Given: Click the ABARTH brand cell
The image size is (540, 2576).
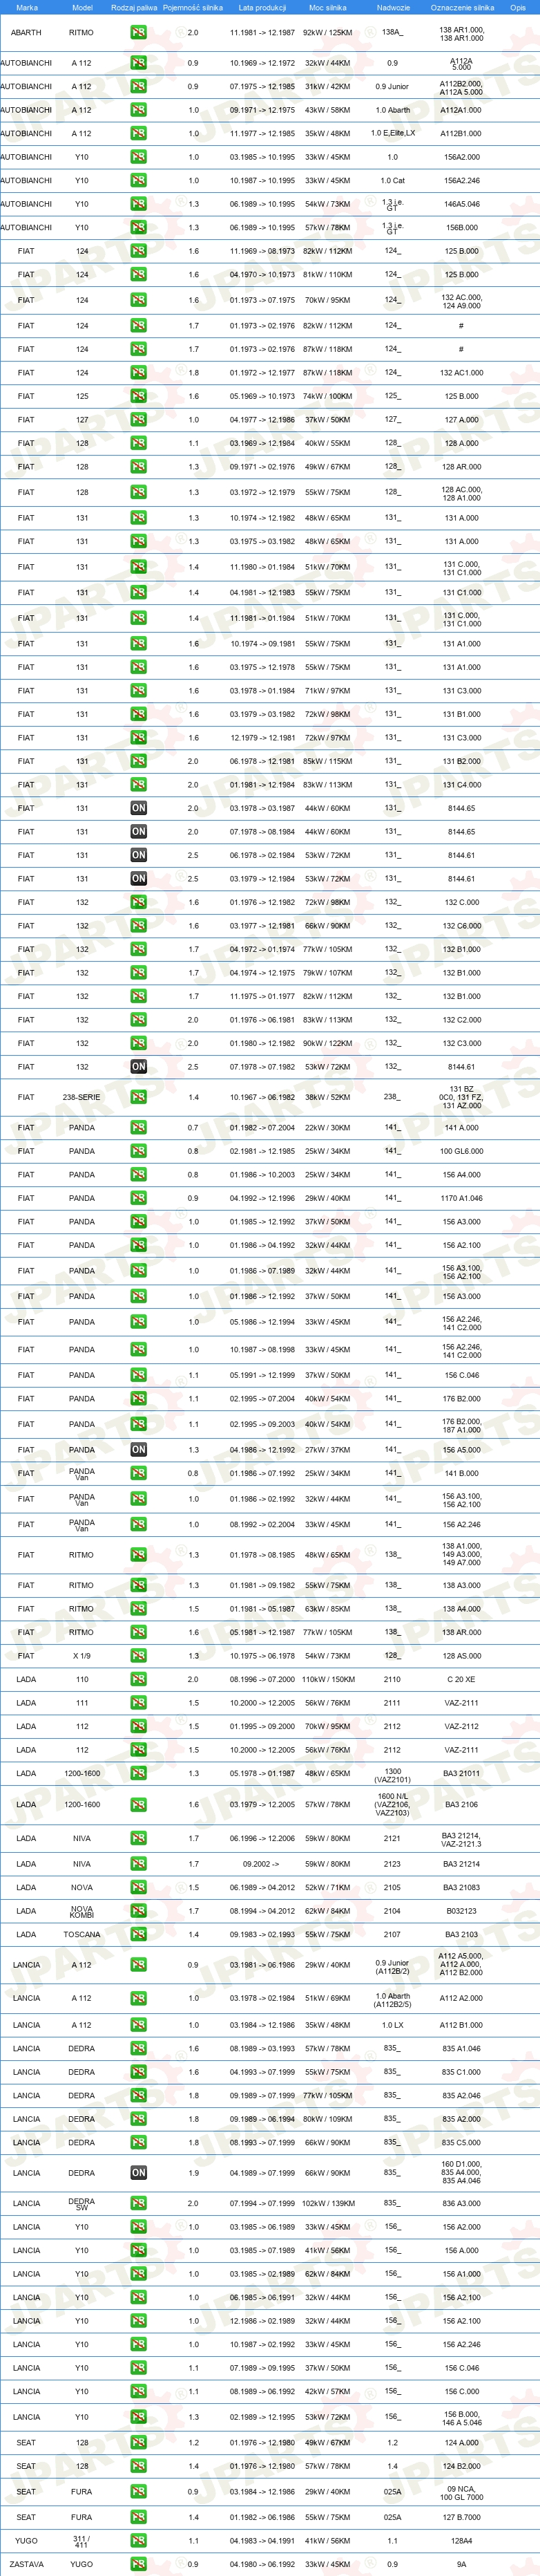Looking at the screenshot, I should point(26,33).
